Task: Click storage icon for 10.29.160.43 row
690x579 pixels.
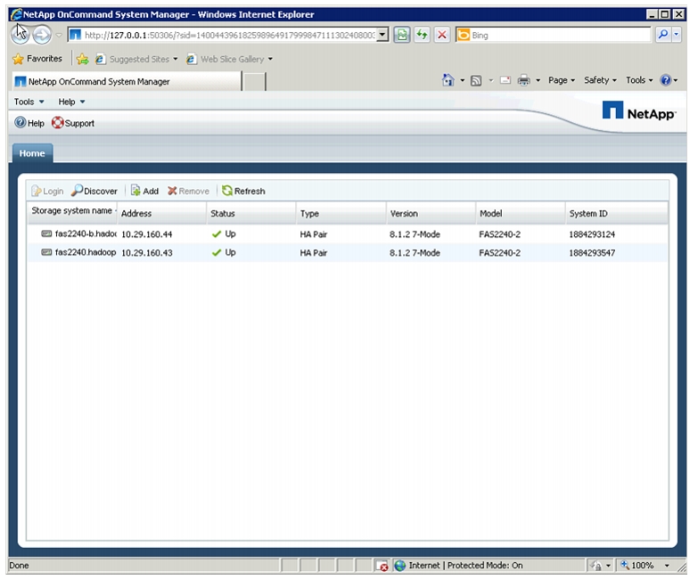Action: (x=46, y=252)
